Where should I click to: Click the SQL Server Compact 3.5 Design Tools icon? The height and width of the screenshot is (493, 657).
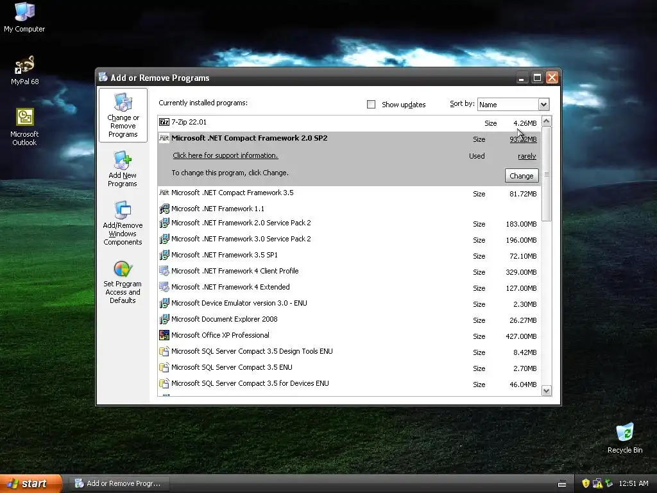coord(164,351)
